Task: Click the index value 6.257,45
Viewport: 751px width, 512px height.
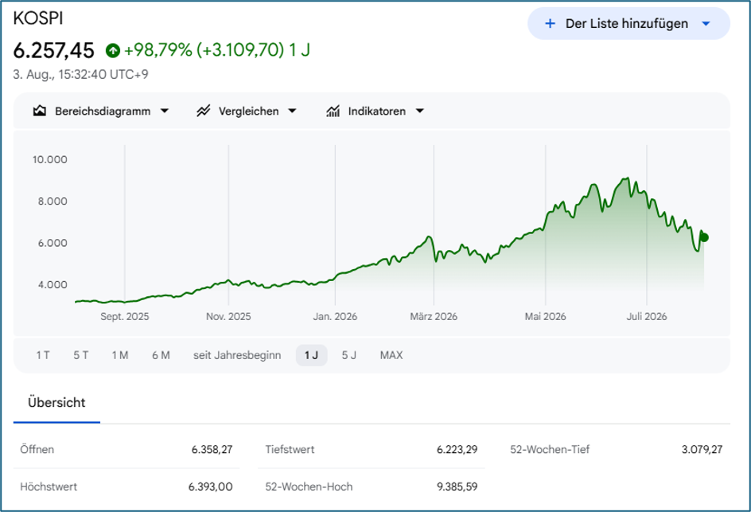Action: 53,50
